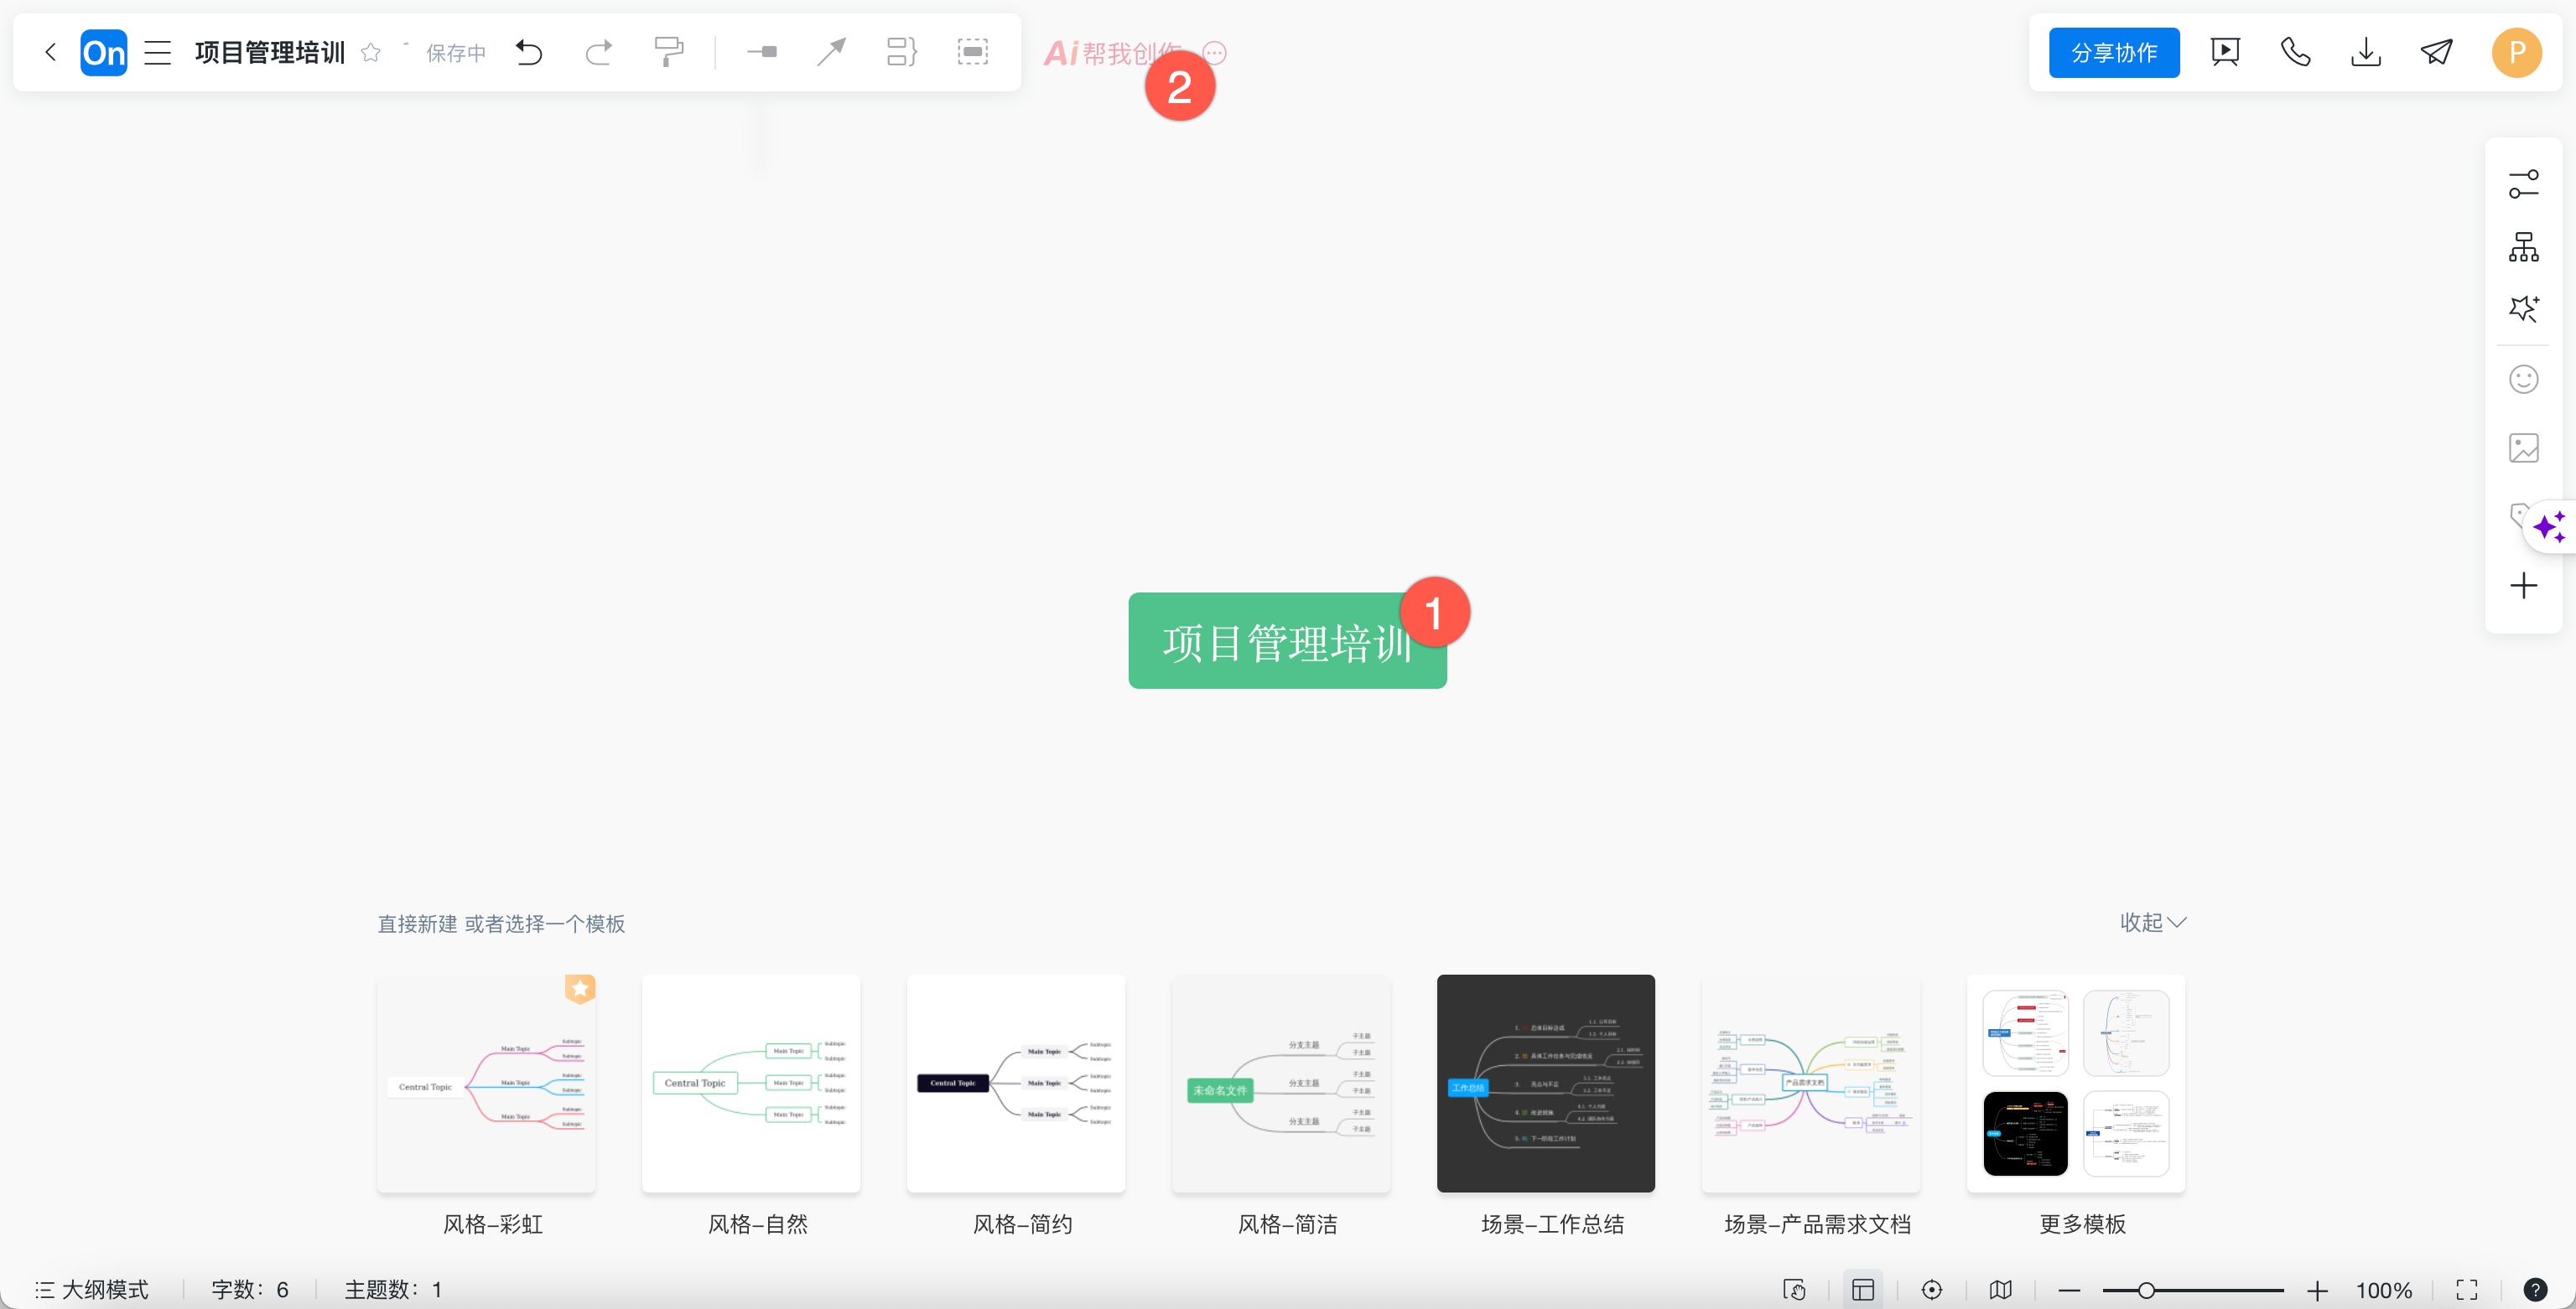
Task: Go back using the left arrow
Action: pos(50,52)
